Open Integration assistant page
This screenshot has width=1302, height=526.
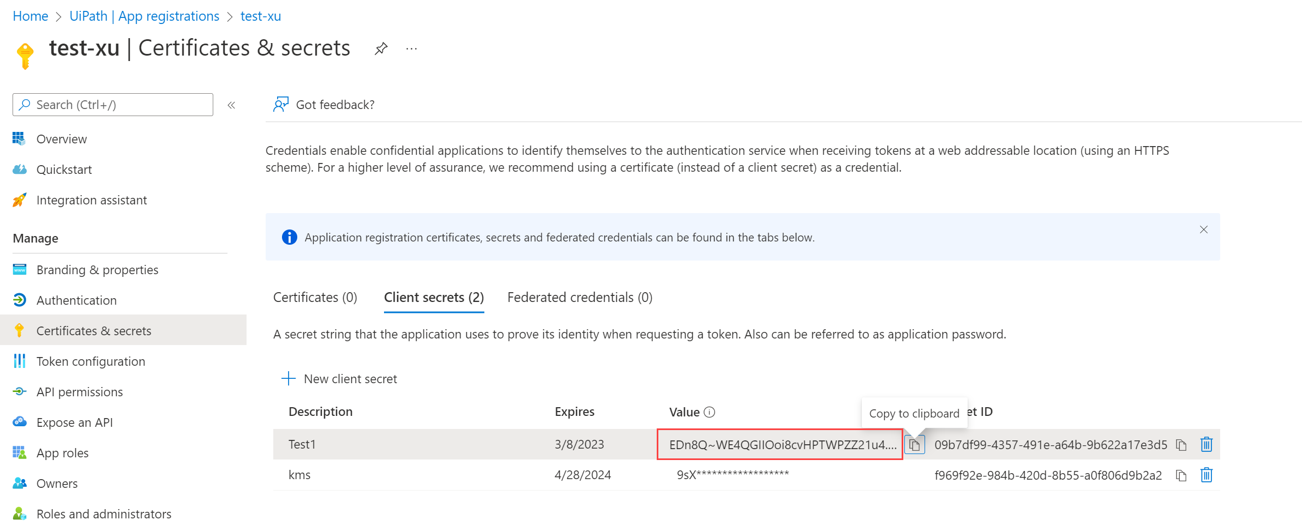(92, 200)
